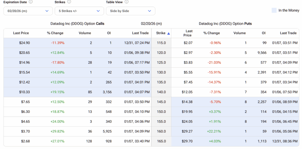Click calls OI column header
Image resolution: width=302 pixels, height=149 pixels.
click(x=109, y=33)
